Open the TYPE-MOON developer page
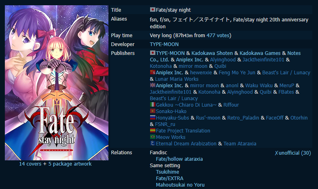This screenshot has width=318, height=189. tap(164, 44)
